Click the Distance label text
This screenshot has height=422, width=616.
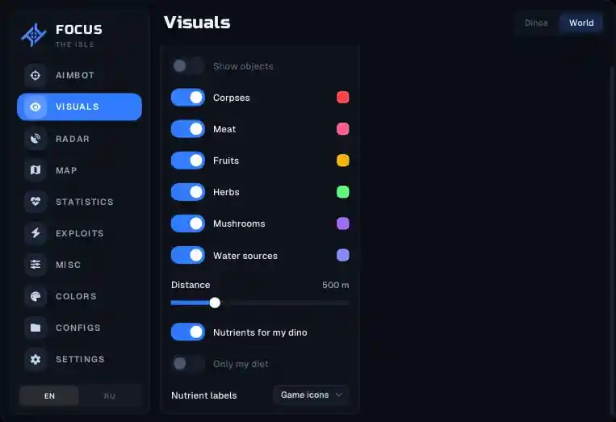[191, 285]
